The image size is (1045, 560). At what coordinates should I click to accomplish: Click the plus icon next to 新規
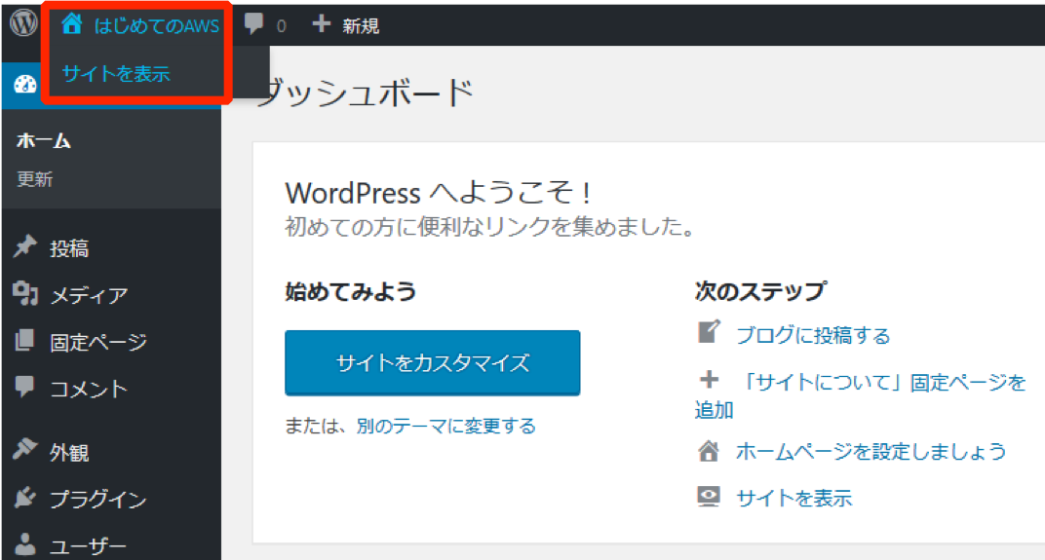point(322,24)
